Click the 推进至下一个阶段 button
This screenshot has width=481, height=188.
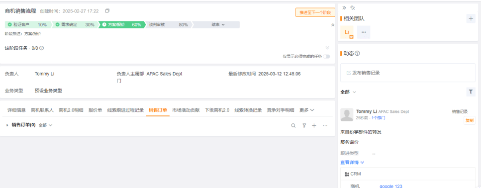click(x=315, y=12)
